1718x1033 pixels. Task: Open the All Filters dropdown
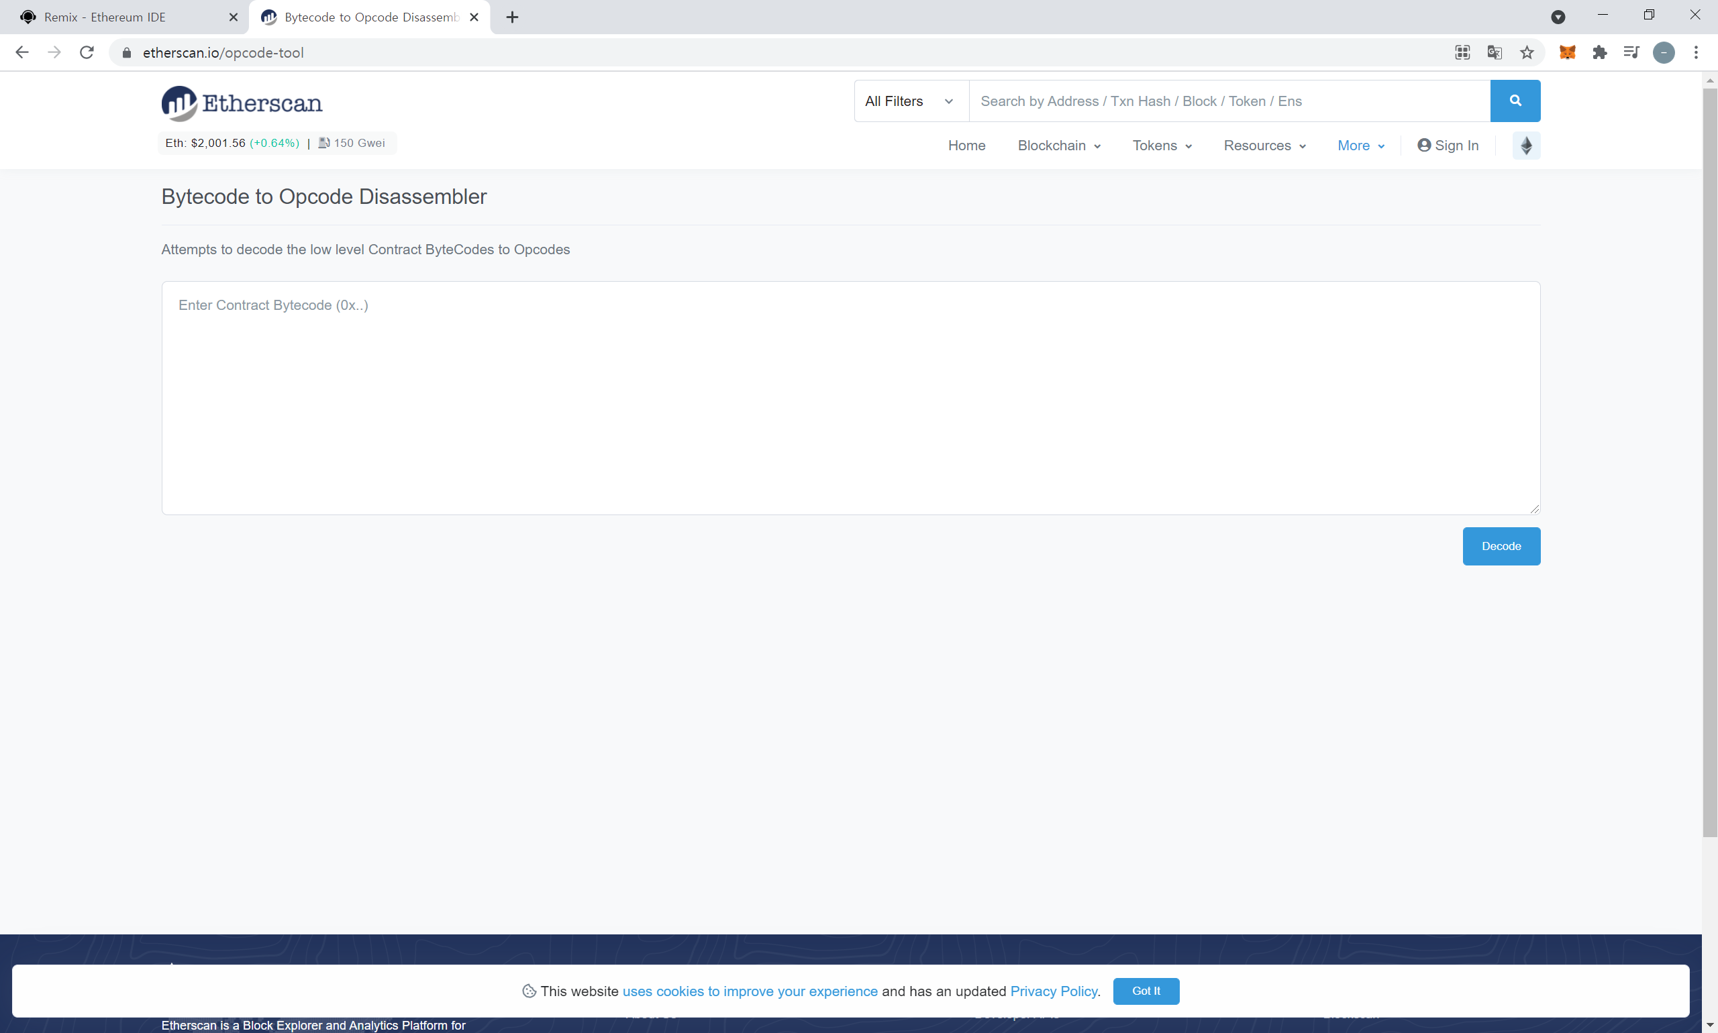point(909,101)
